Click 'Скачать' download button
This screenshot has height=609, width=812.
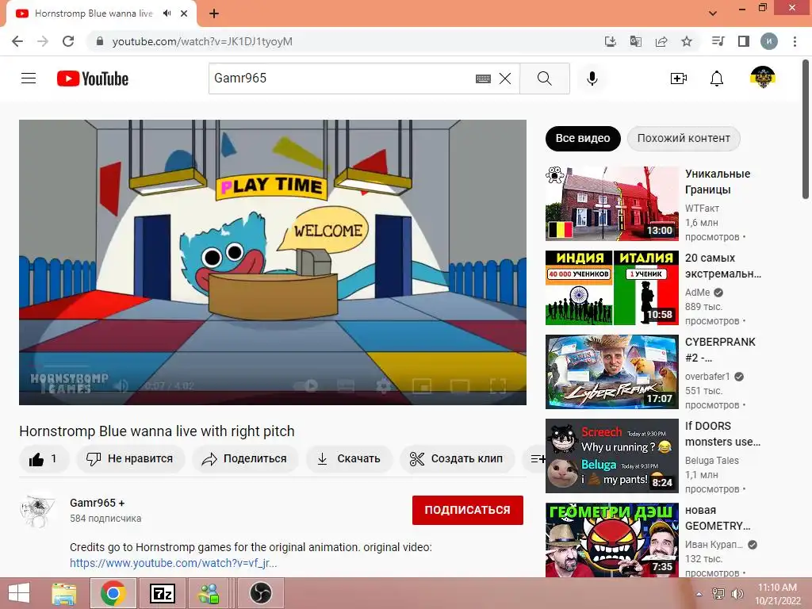pyautogui.click(x=349, y=459)
